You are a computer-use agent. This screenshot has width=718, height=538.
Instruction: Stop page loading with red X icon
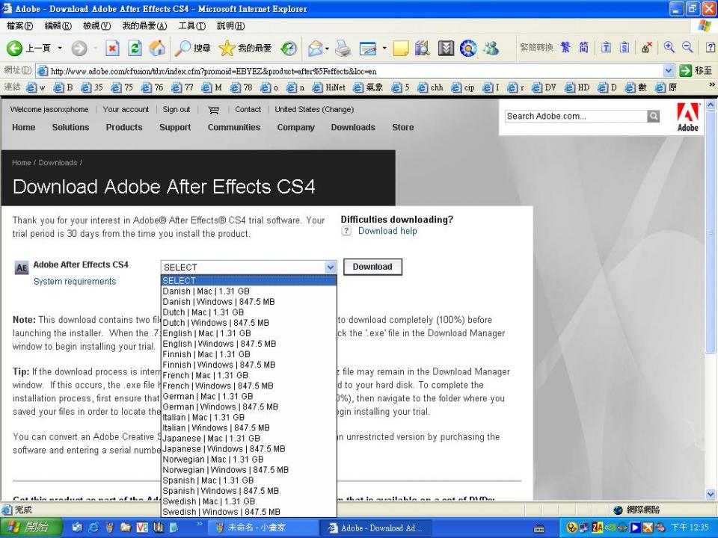point(112,48)
